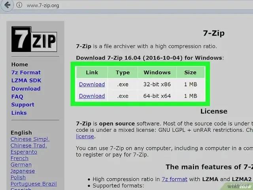Switch language to Portuguese Brazil
This screenshot has height=190, width=253.
click(34, 184)
